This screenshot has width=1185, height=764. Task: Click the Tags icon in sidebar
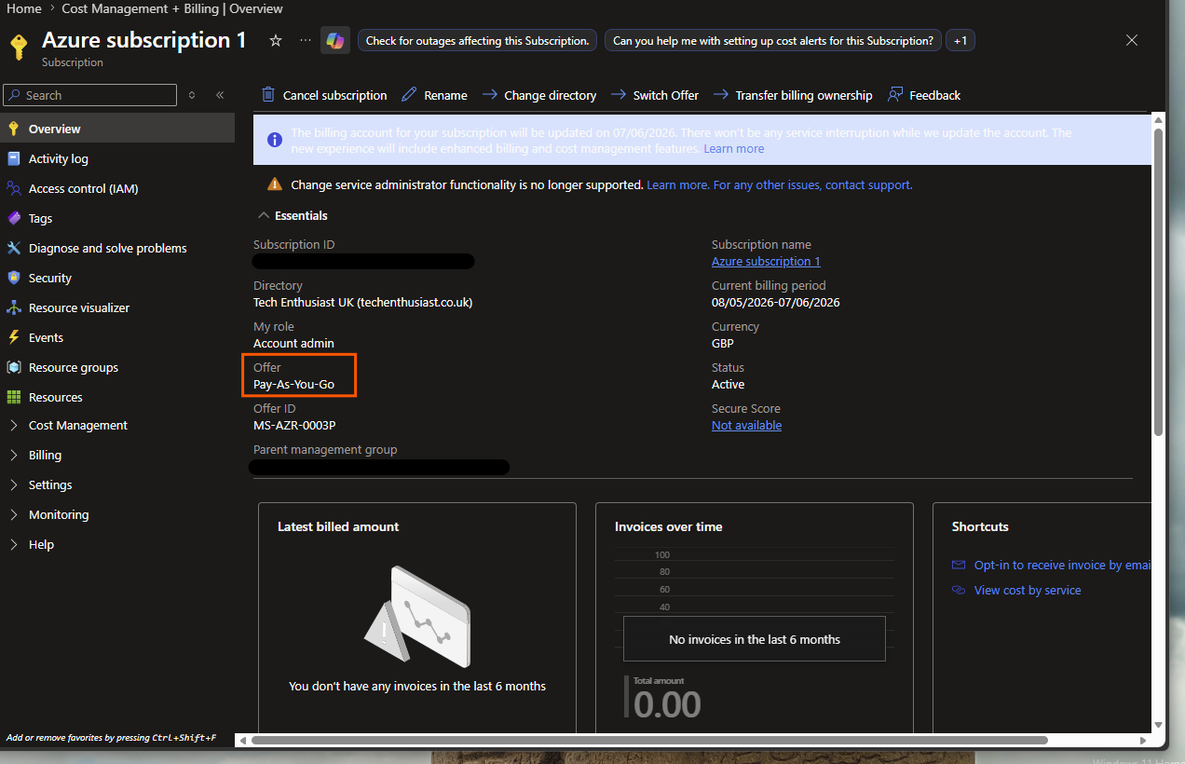pos(13,218)
